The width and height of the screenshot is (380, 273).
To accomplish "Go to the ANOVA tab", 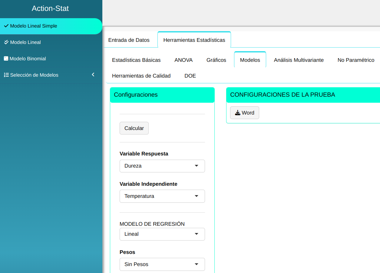I will coord(183,60).
